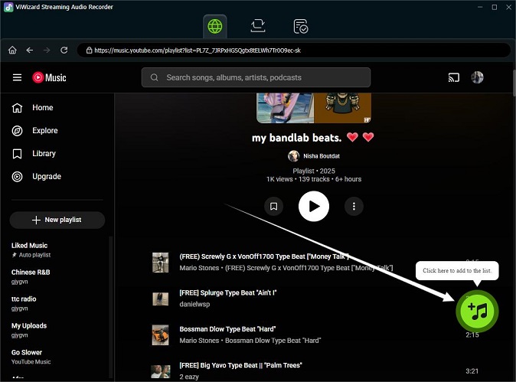Open Library in the sidebar
516x382 pixels.
(x=34, y=154)
